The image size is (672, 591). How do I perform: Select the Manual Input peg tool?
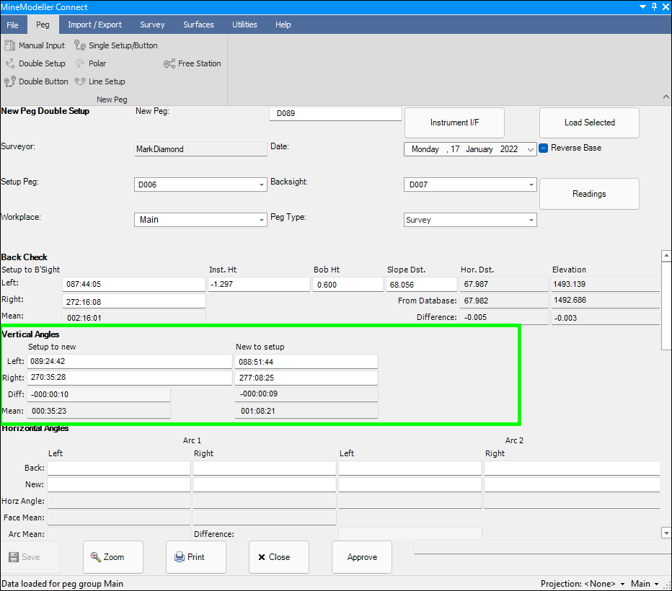click(x=35, y=45)
